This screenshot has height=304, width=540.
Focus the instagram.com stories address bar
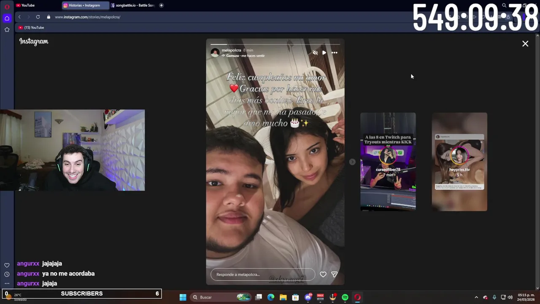pyautogui.click(x=87, y=17)
